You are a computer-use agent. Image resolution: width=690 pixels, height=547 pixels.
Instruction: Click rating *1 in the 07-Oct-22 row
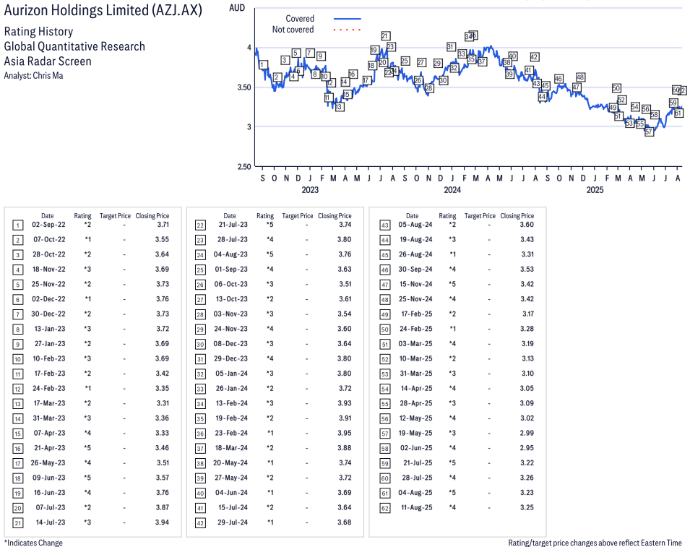click(x=87, y=239)
